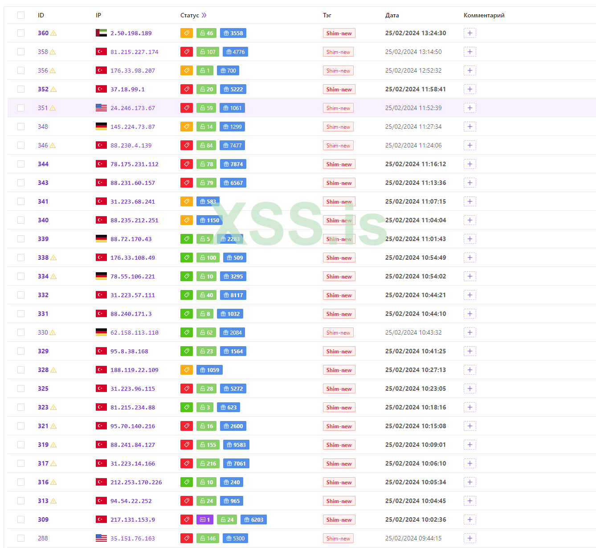The height and width of the screenshot is (548, 596).
Task: Click the German flag next to 145.224.73.87
Action: [x=101, y=127]
